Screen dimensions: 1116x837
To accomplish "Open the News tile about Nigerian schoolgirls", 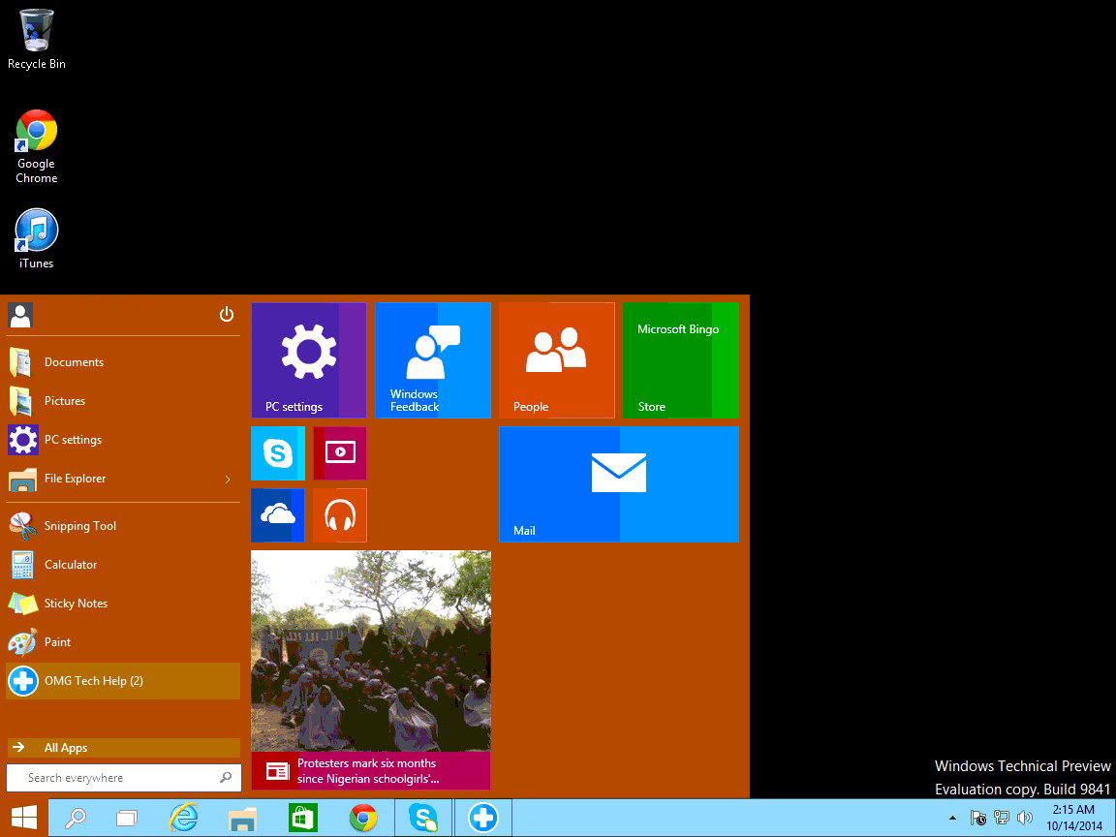I will click(371, 669).
